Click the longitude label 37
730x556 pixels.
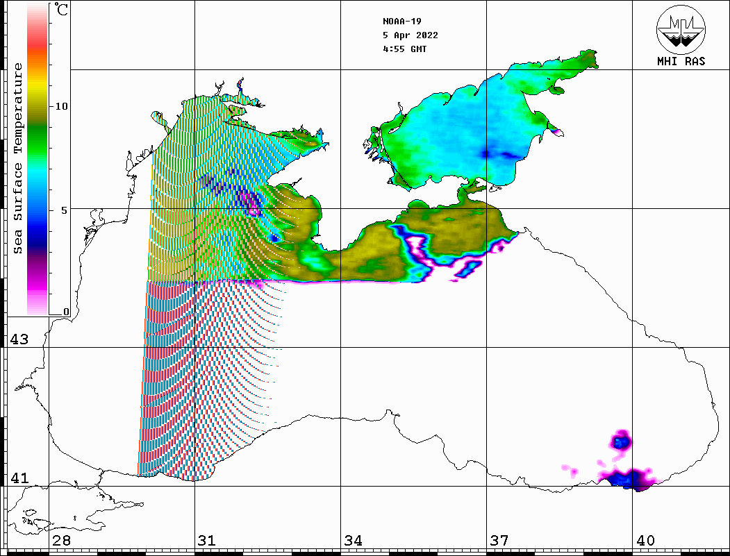click(x=499, y=540)
